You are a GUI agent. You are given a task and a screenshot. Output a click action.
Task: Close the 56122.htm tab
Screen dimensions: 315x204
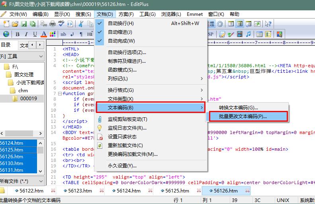[x=53, y=190]
